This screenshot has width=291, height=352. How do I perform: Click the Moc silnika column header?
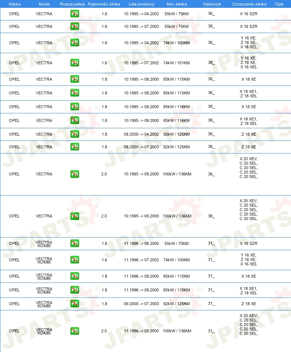tap(177, 4)
